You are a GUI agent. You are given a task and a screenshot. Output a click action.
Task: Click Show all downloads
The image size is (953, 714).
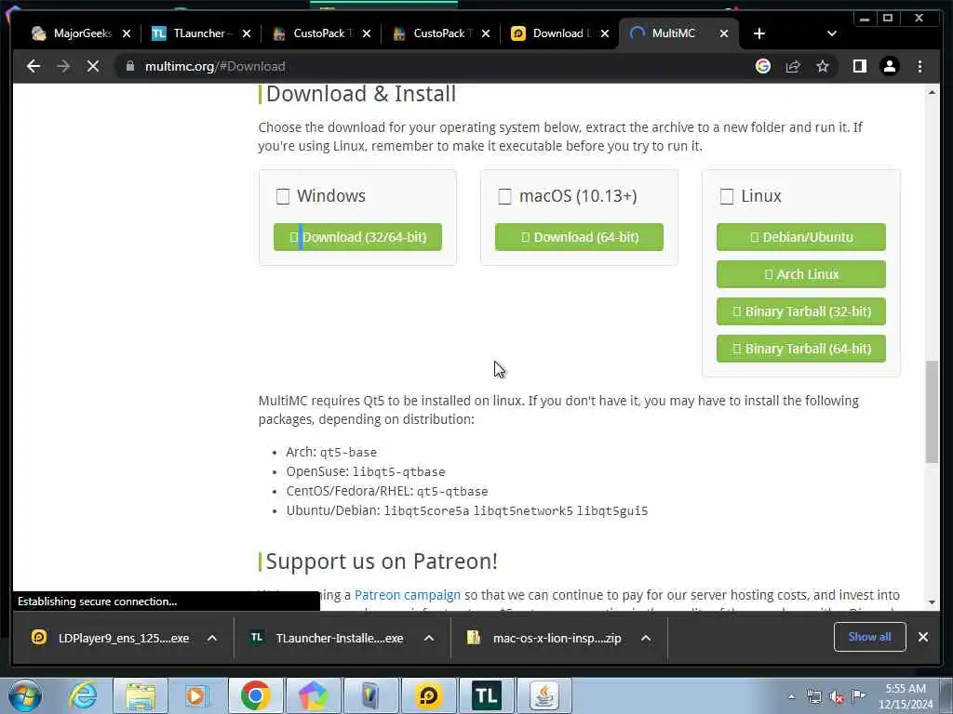click(870, 637)
